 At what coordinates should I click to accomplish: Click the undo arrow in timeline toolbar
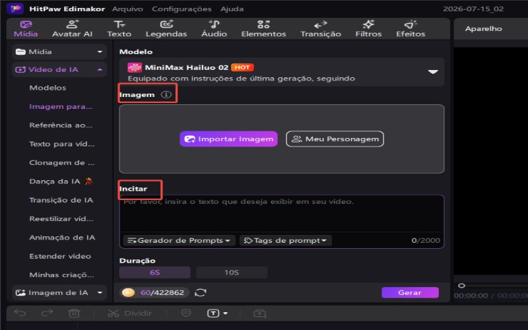click(20, 313)
